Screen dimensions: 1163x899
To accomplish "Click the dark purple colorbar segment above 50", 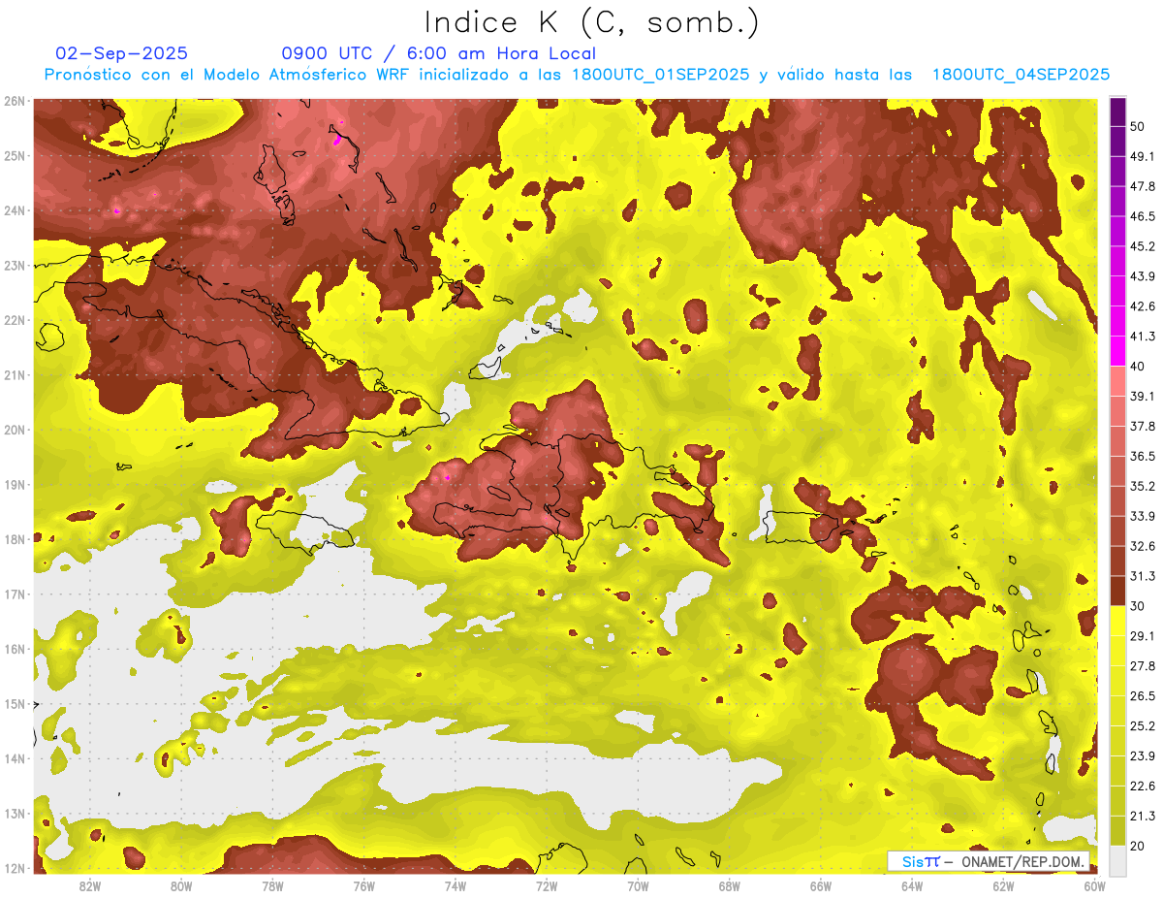I will 1117,112.
